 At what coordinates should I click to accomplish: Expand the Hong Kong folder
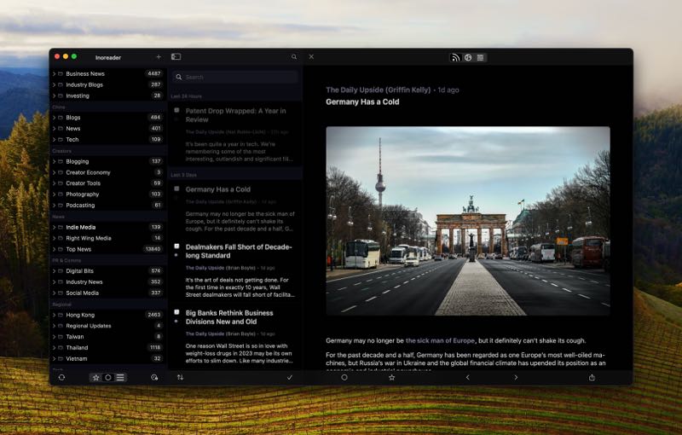(x=54, y=315)
